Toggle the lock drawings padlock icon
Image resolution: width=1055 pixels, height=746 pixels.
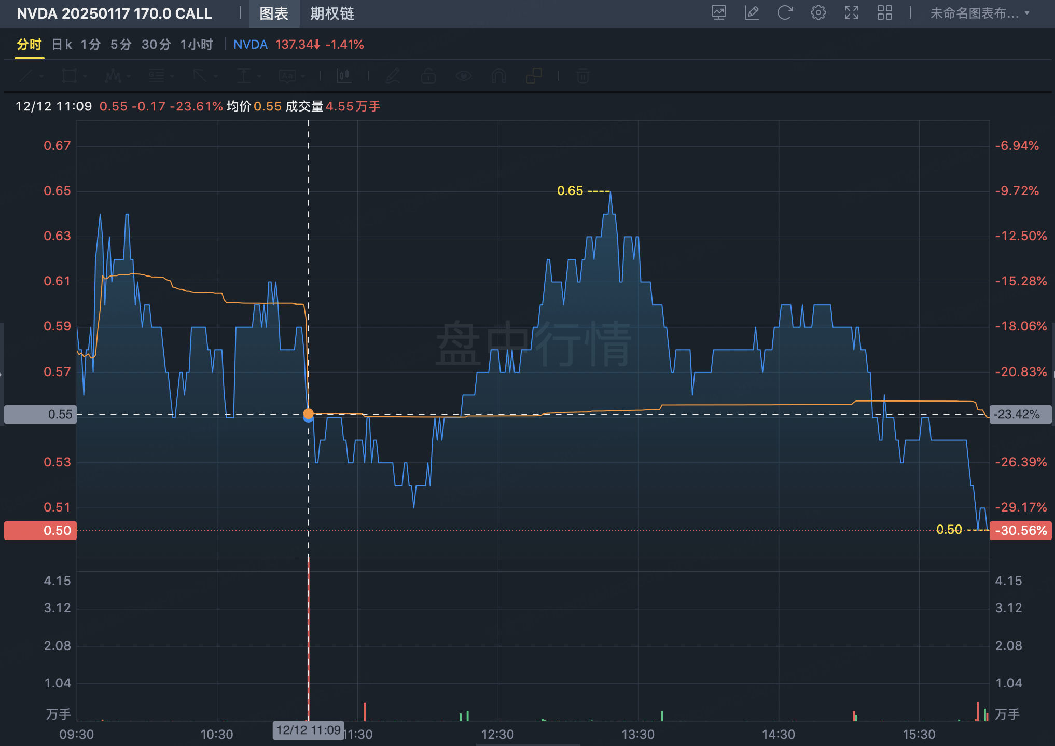[x=428, y=76]
